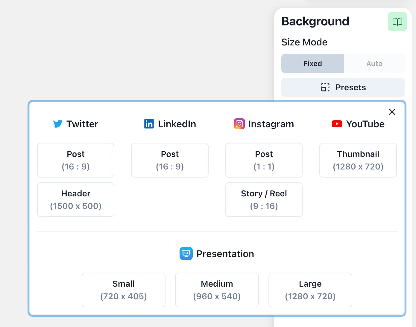Click the Presentation screen icon
This screenshot has width=416, height=327.
click(x=186, y=253)
